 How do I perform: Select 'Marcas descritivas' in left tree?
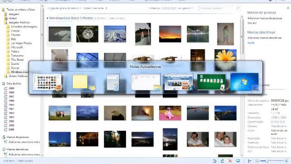click(17, 149)
